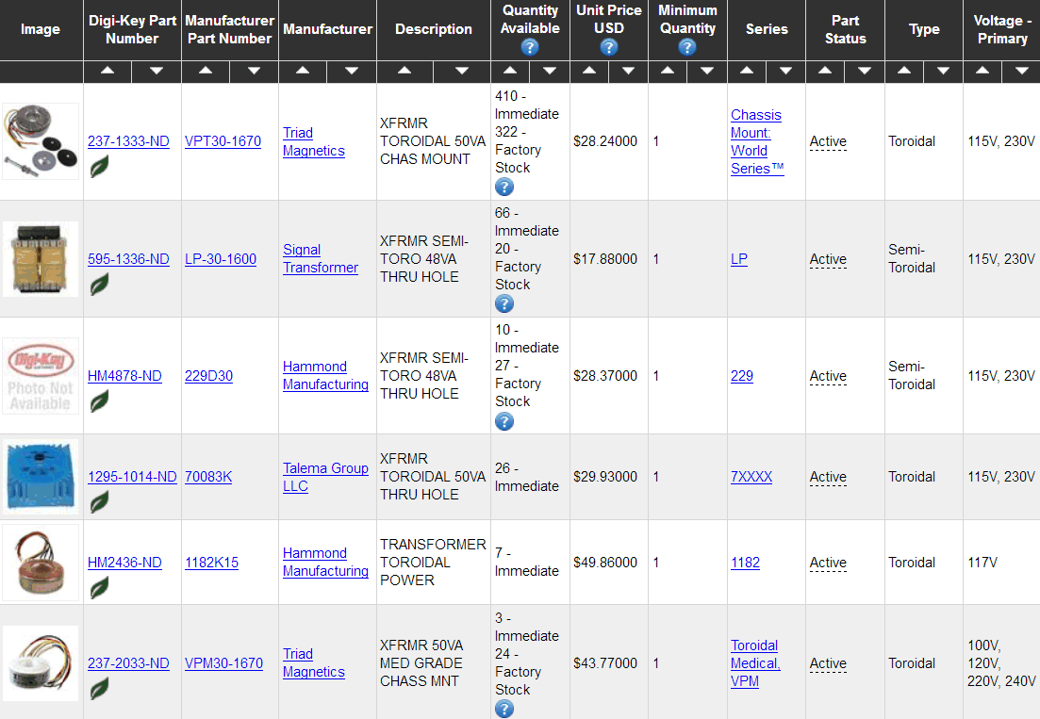Open Talema Group LLC manufacturer link

pyautogui.click(x=325, y=477)
